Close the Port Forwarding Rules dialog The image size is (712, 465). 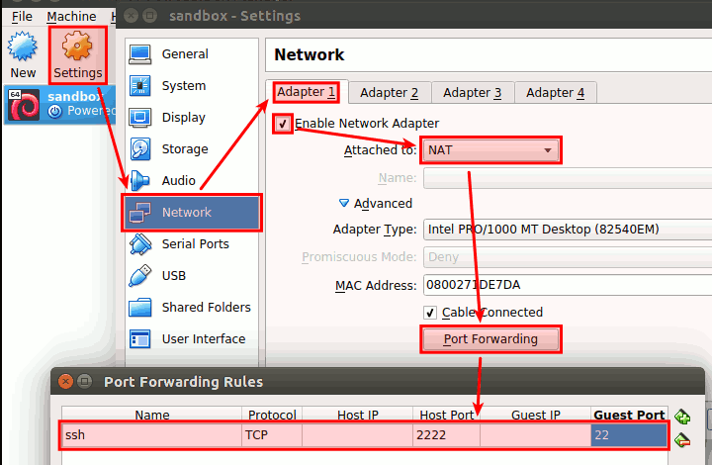pos(66,382)
